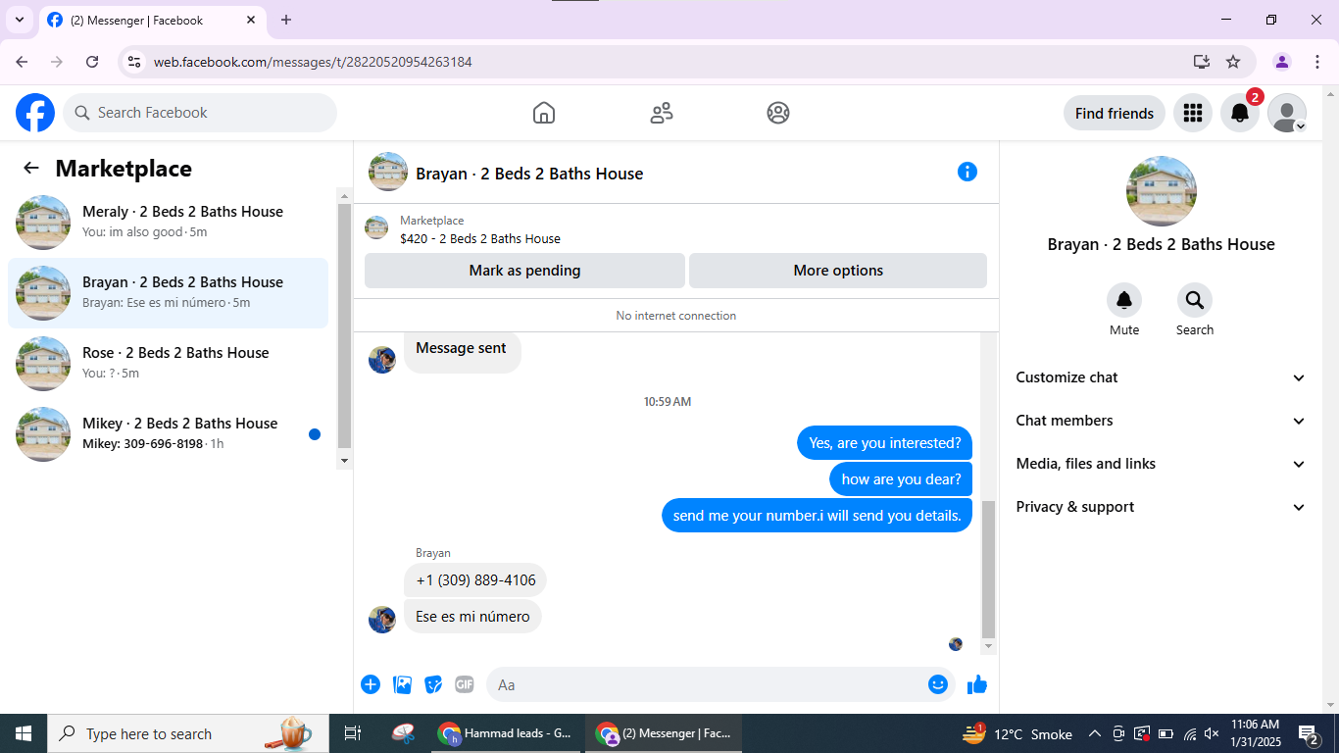Open the Friends icon in top navigation
The image size is (1339, 753).
[662, 113]
